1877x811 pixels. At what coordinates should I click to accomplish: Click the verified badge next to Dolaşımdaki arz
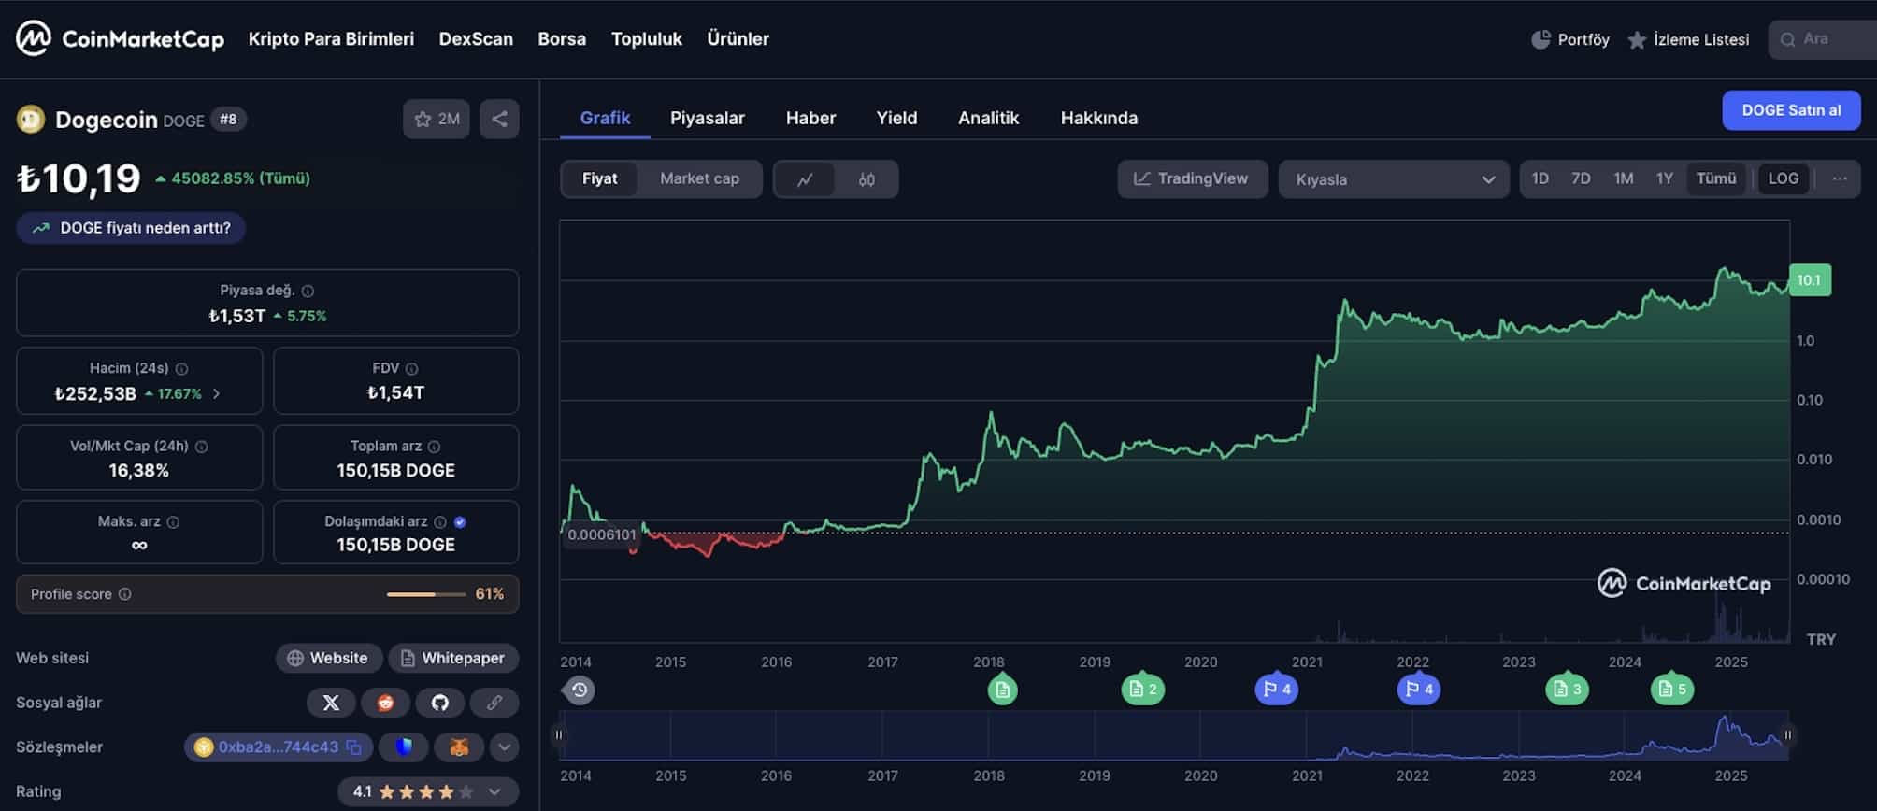(x=460, y=522)
